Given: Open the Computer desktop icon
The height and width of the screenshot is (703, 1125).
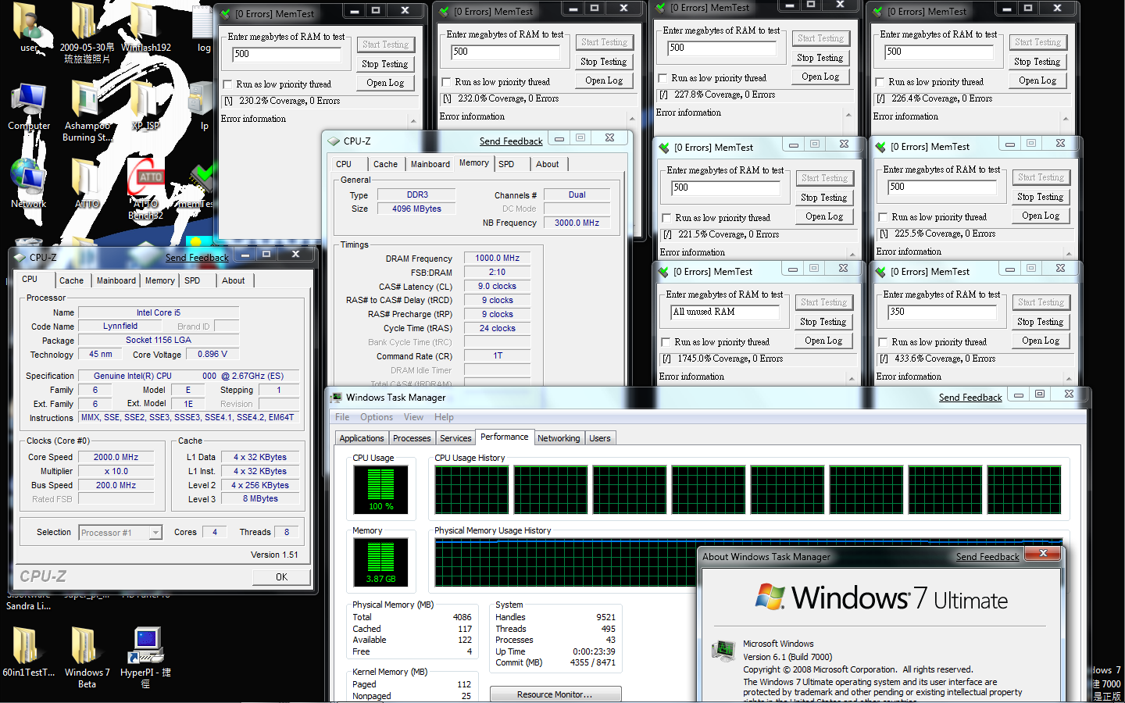Looking at the screenshot, I should click(29, 106).
